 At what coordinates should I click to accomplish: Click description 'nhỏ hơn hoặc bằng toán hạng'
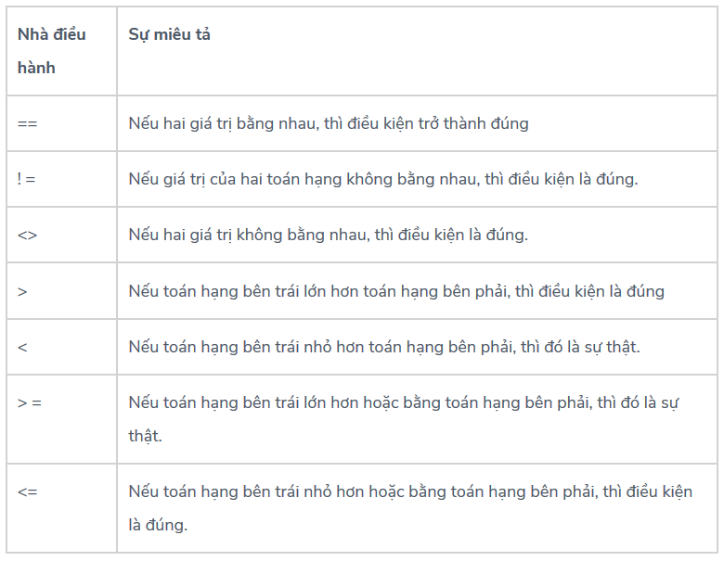click(x=409, y=491)
